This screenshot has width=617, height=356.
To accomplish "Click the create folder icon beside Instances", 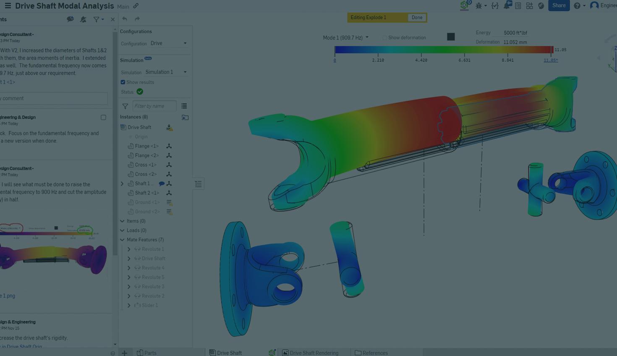I will (x=185, y=117).
